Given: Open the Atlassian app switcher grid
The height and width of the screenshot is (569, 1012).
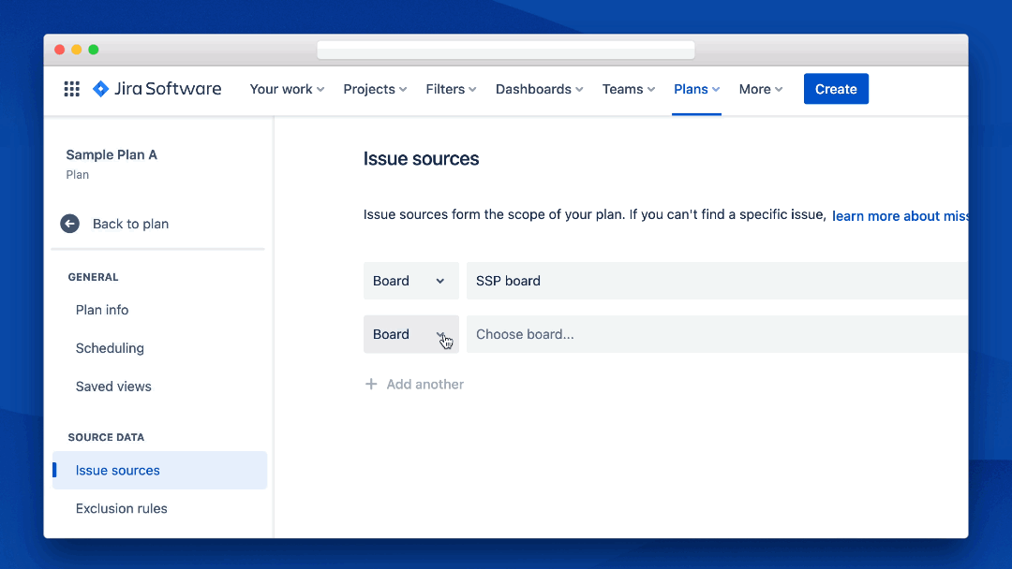Looking at the screenshot, I should coord(71,89).
